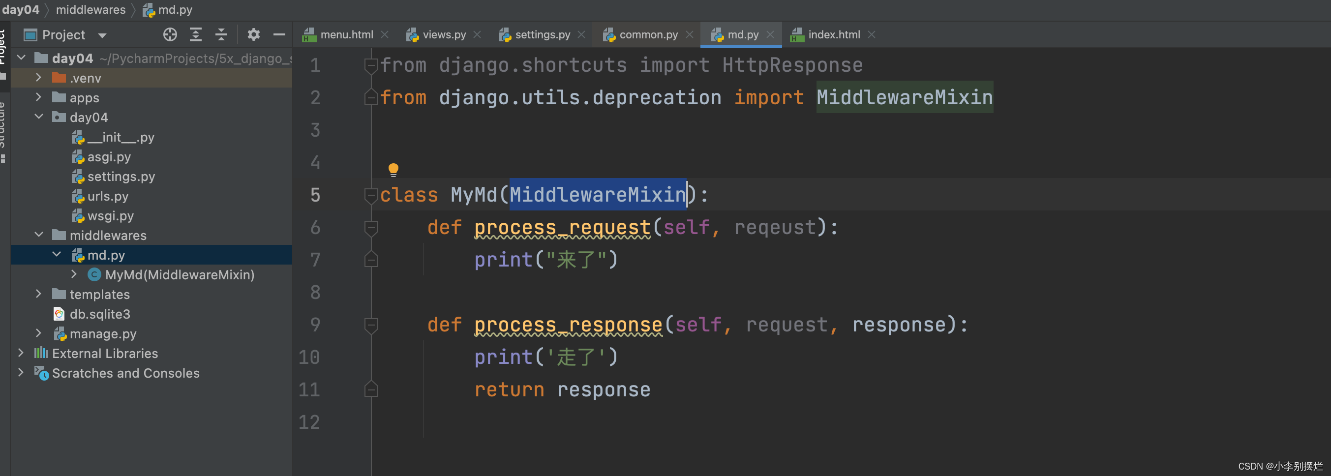
Task: Expand External Libraries
Action: (x=21, y=353)
